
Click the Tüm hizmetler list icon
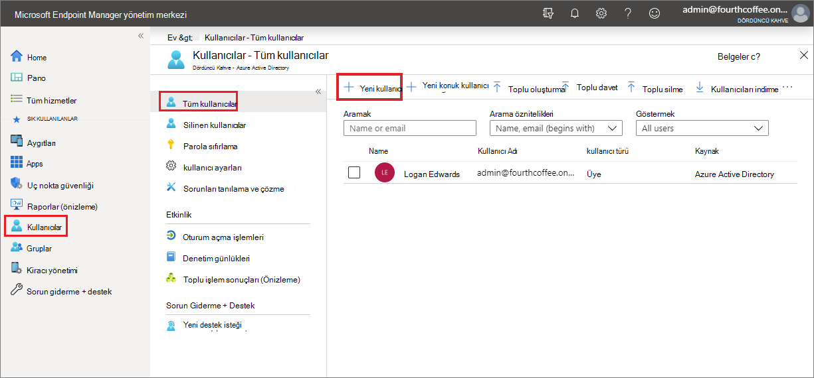tap(17, 99)
